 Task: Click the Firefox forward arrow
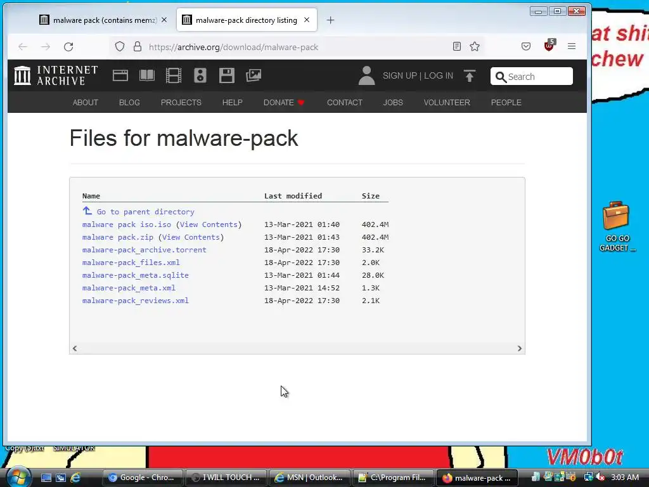46,47
